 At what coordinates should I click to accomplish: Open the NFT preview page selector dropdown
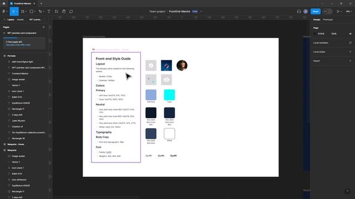37,20
